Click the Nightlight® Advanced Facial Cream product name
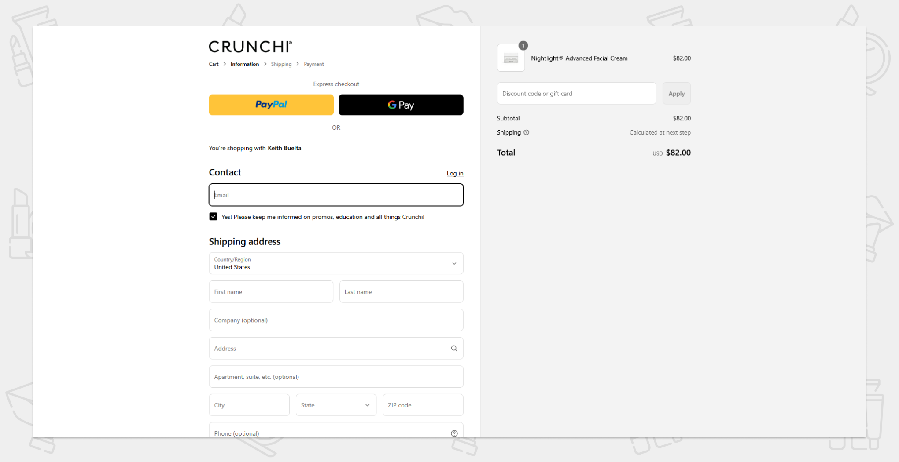 pyautogui.click(x=579, y=58)
